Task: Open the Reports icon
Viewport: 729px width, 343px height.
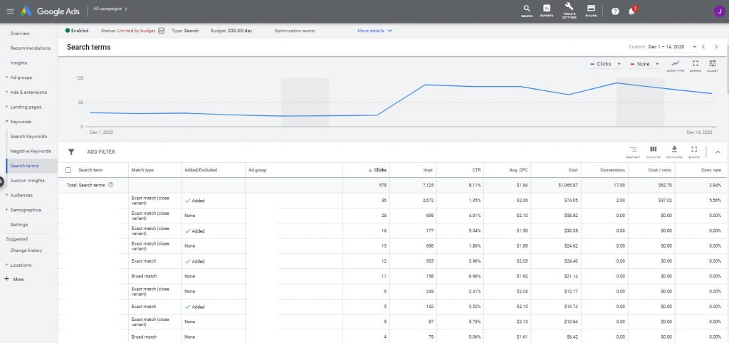Action: pos(547,11)
